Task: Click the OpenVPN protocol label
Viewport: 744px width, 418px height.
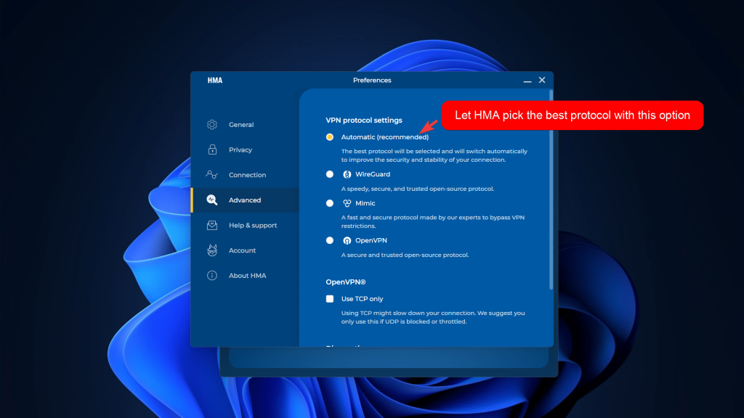Action: click(371, 241)
